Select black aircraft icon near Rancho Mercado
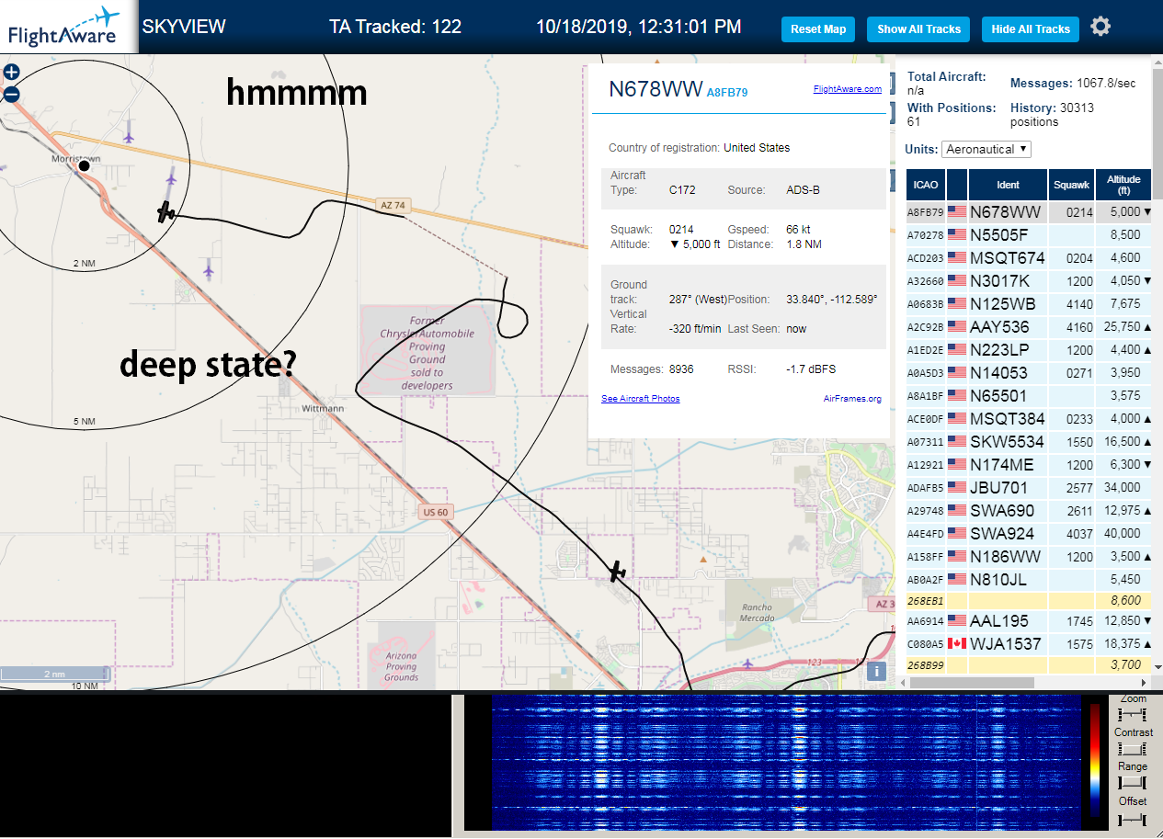Image resolution: width=1163 pixels, height=839 pixels. (618, 572)
